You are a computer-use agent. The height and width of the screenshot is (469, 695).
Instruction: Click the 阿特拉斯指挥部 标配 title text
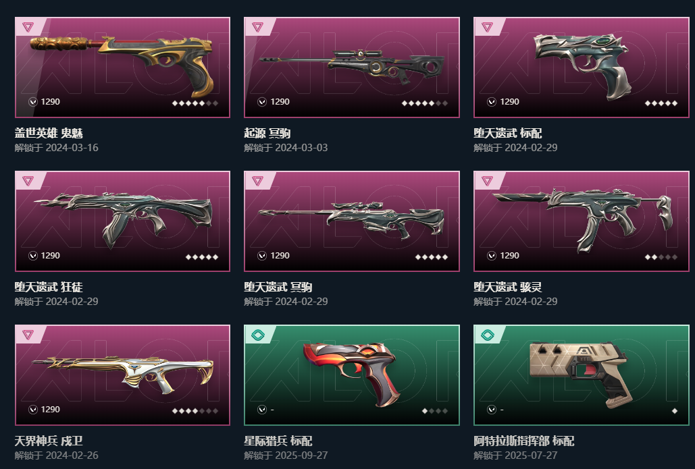click(x=524, y=441)
